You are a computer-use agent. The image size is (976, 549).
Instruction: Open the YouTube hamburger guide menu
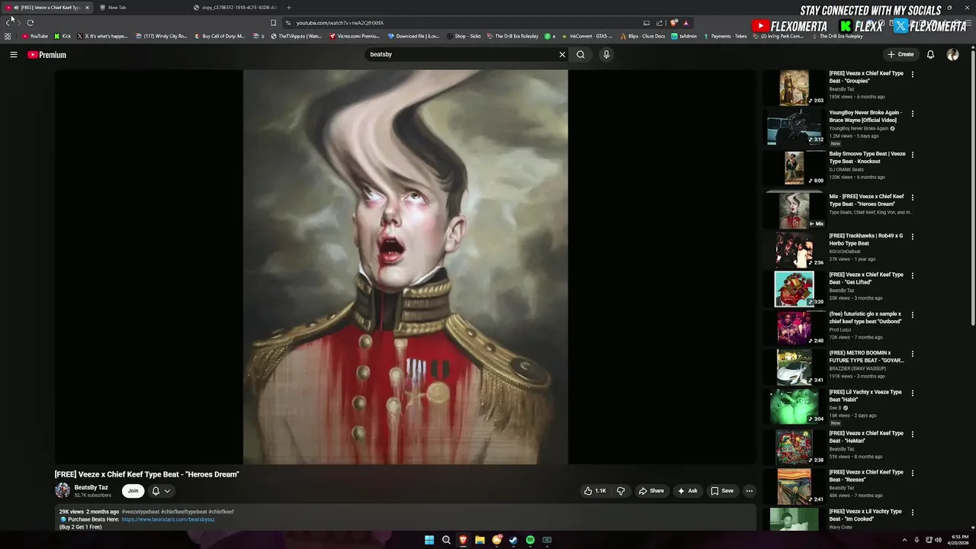[13, 55]
